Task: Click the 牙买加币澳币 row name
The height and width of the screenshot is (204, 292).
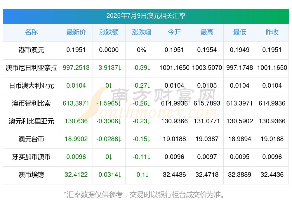Action: click(x=31, y=157)
